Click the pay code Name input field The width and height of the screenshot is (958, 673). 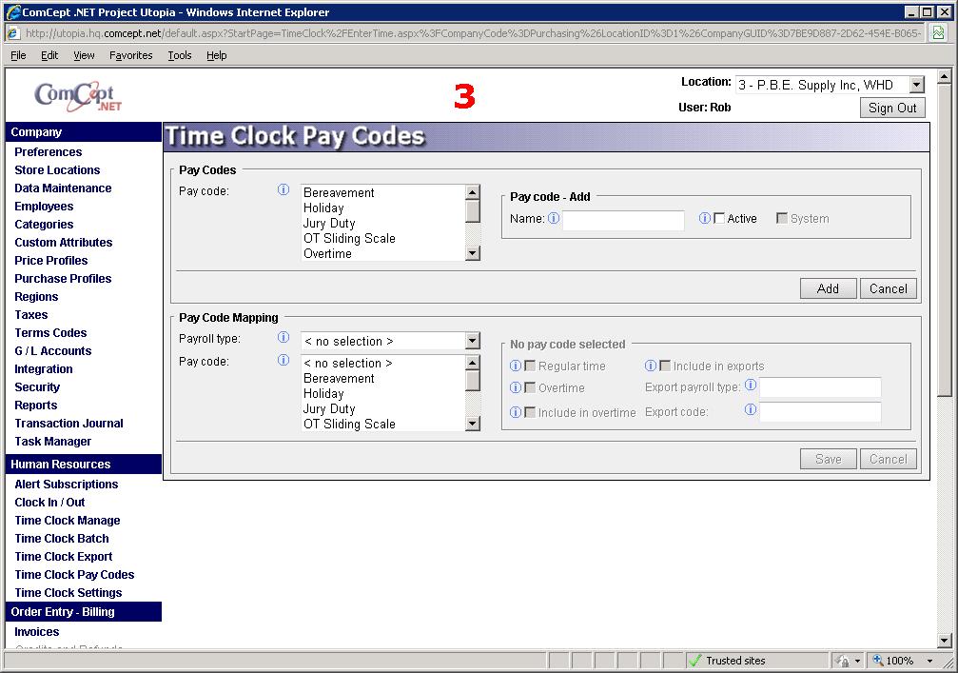(623, 220)
